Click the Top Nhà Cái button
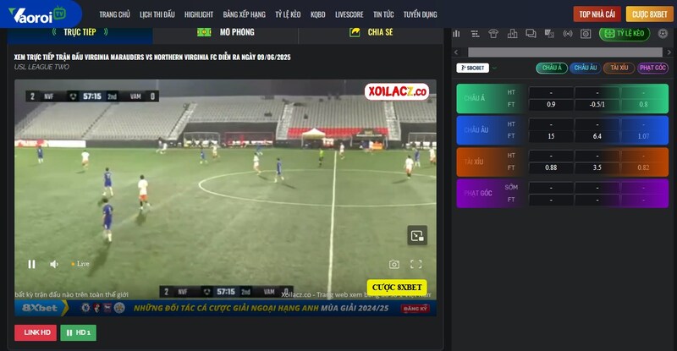This screenshot has width=677, height=351. (x=597, y=14)
